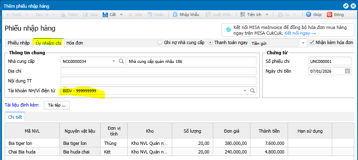The height and width of the screenshot is (160, 358).
Task: Click the Két unit cell
Action: 114,152
